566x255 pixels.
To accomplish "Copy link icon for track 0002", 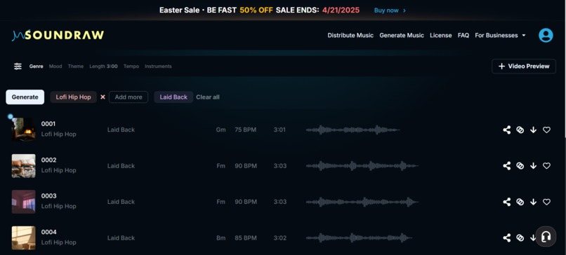I will coord(520,165).
